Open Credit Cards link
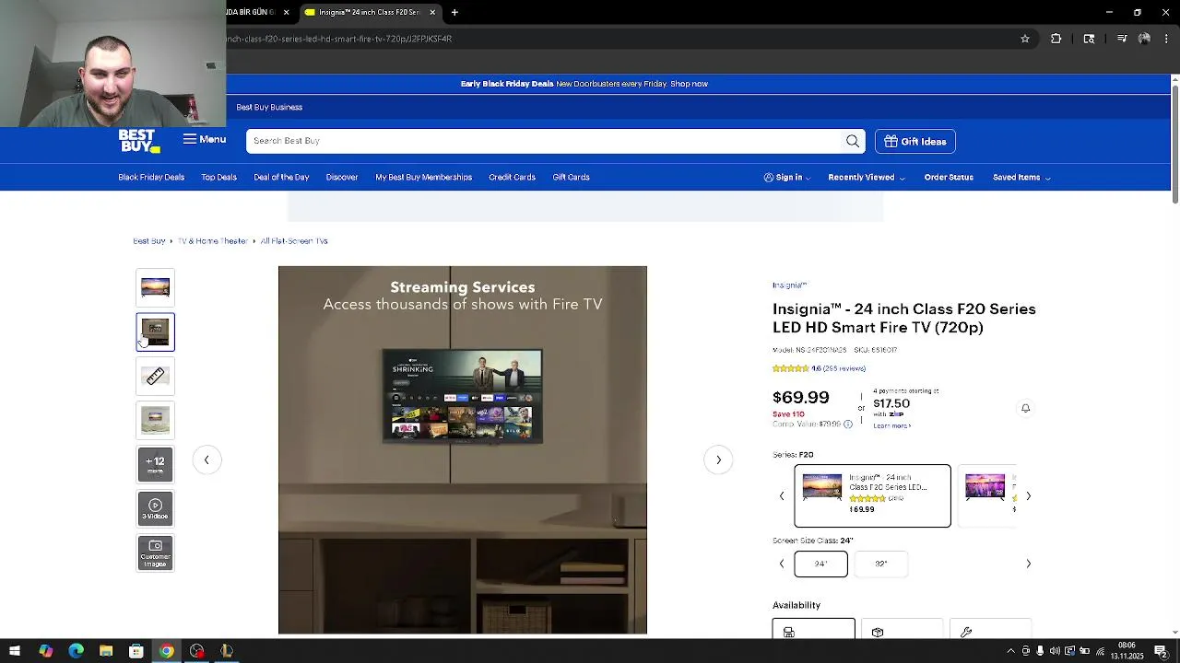1180x663 pixels. (x=512, y=177)
